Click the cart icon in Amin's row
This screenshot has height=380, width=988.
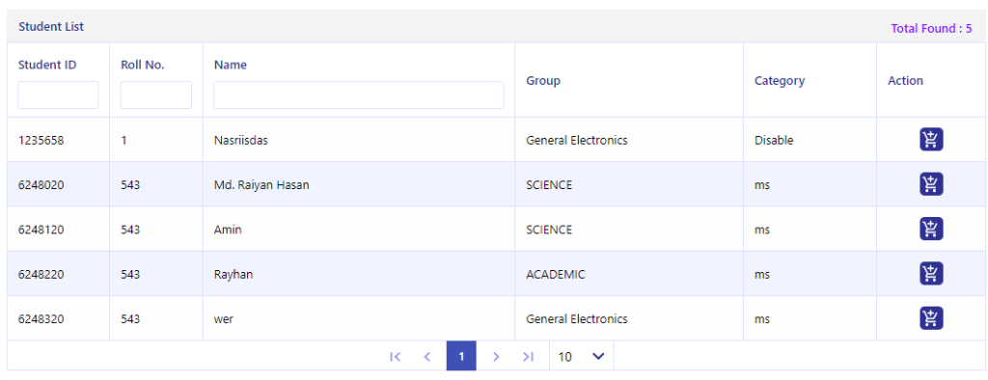click(x=931, y=229)
